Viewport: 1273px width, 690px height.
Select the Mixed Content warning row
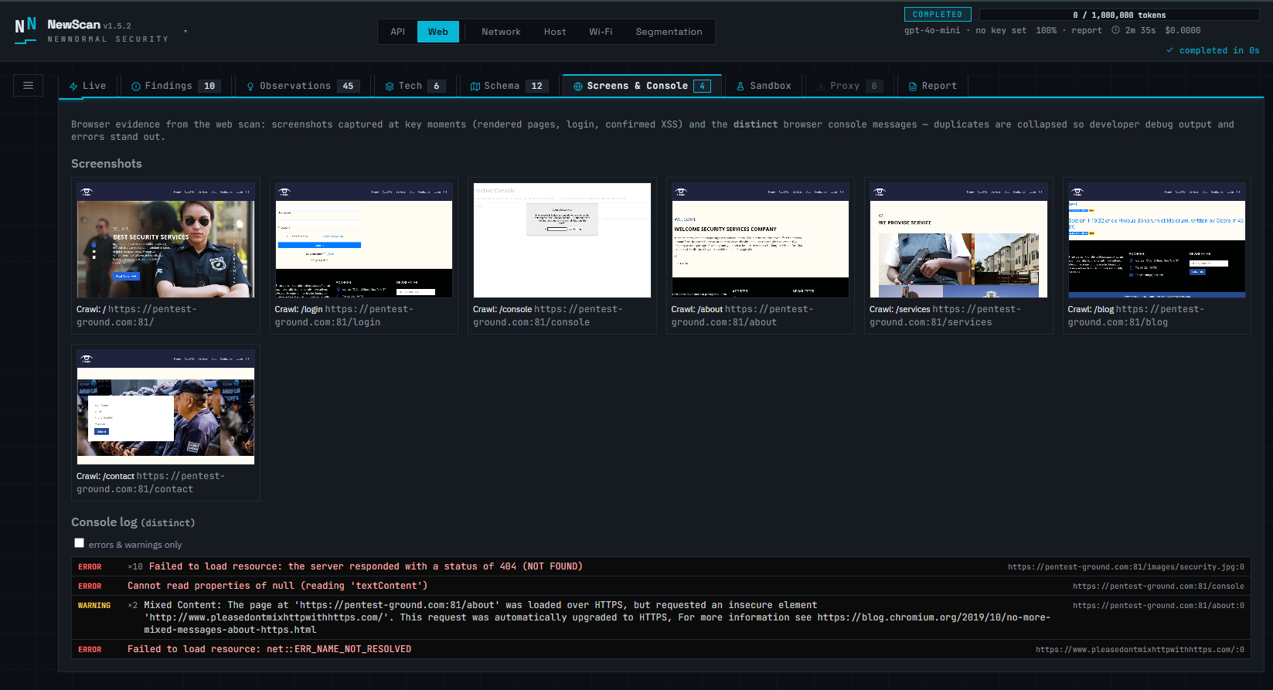tap(661, 617)
